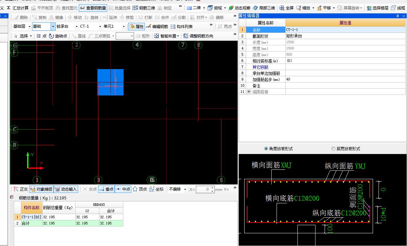Click 选择楼层 select floor tool
The width and height of the screenshot is (407, 246).
(x=378, y=8)
